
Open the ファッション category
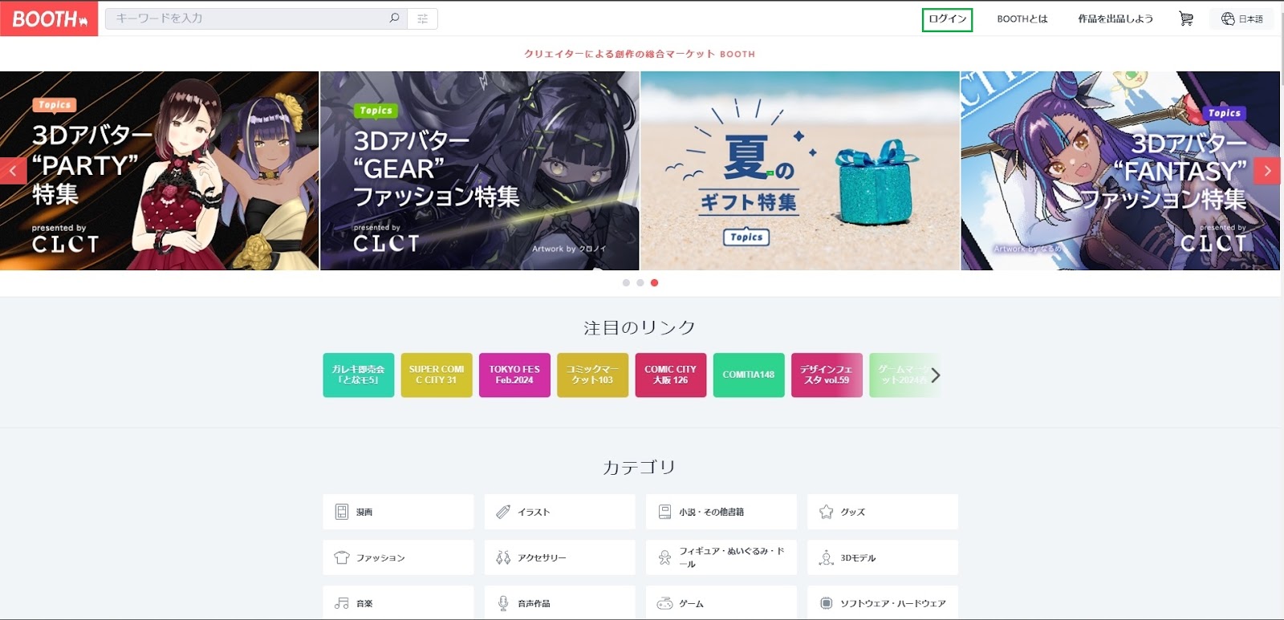[x=398, y=557]
